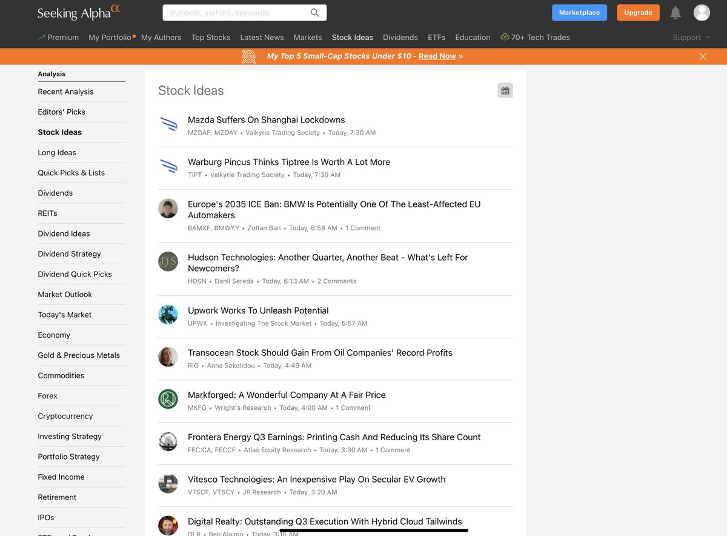
Task: Open Mazda Suffers On Shanghai Lockdowns article
Action: [x=267, y=120]
